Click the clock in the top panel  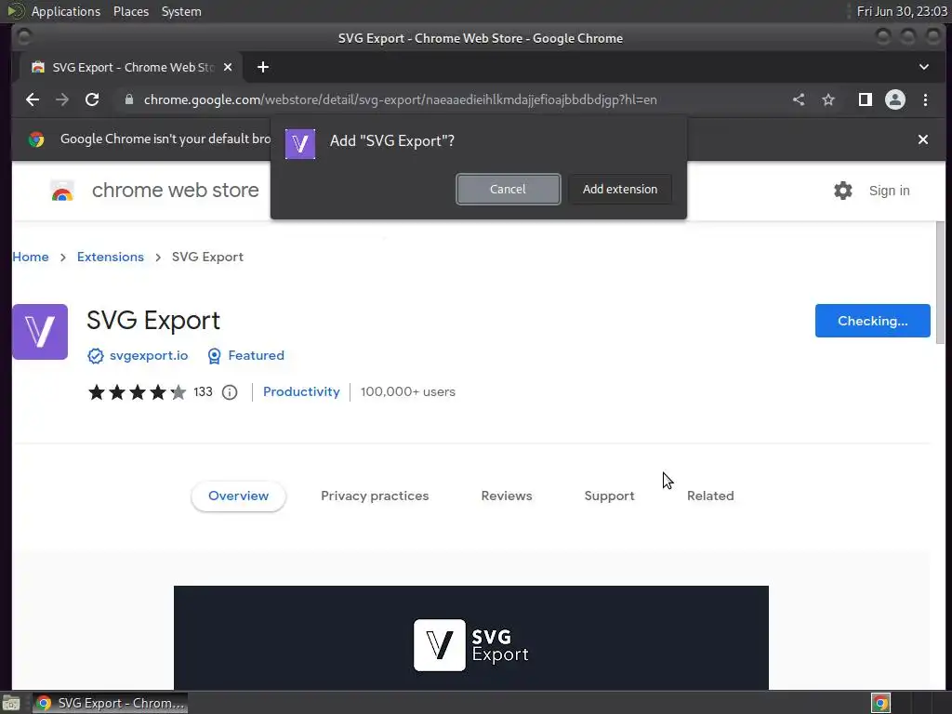902,11
